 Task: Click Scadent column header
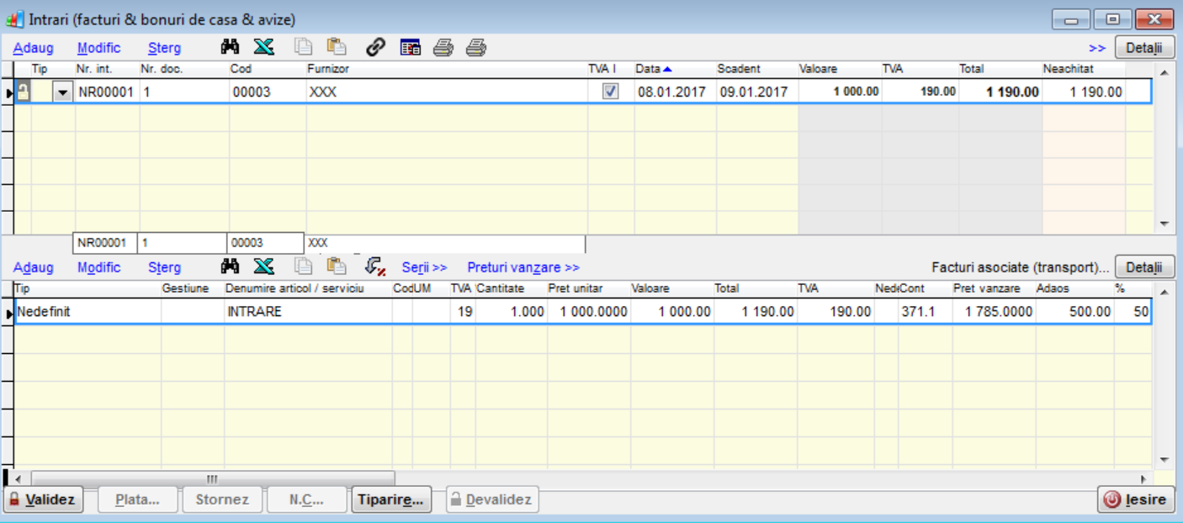[756, 69]
